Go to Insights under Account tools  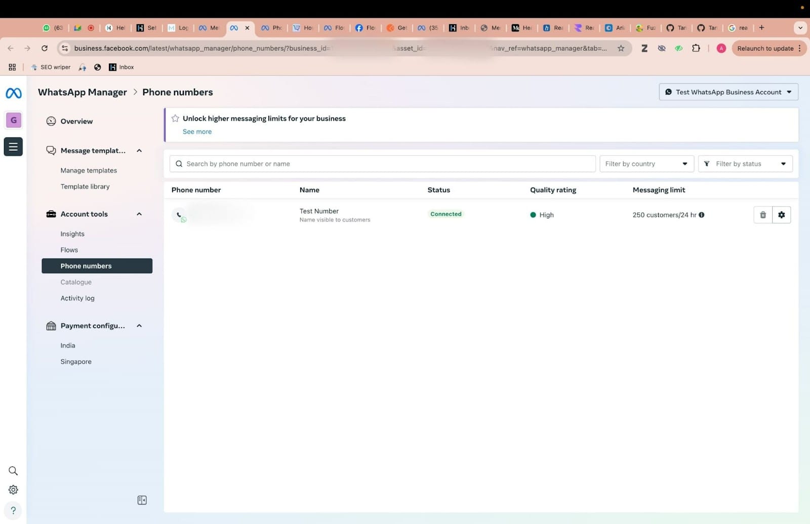tap(72, 234)
